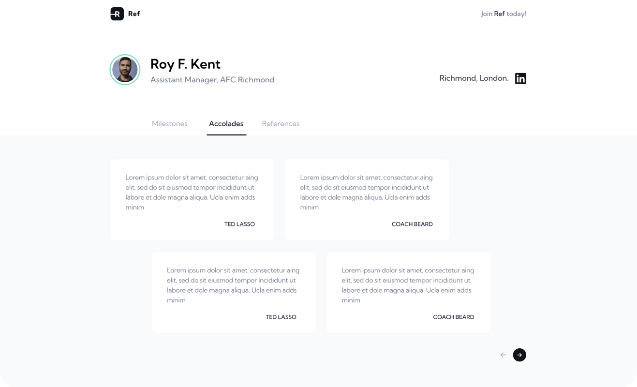Switch to the Milestones tab
Viewport: 637px width, 387px height.
click(x=169, y=124)
